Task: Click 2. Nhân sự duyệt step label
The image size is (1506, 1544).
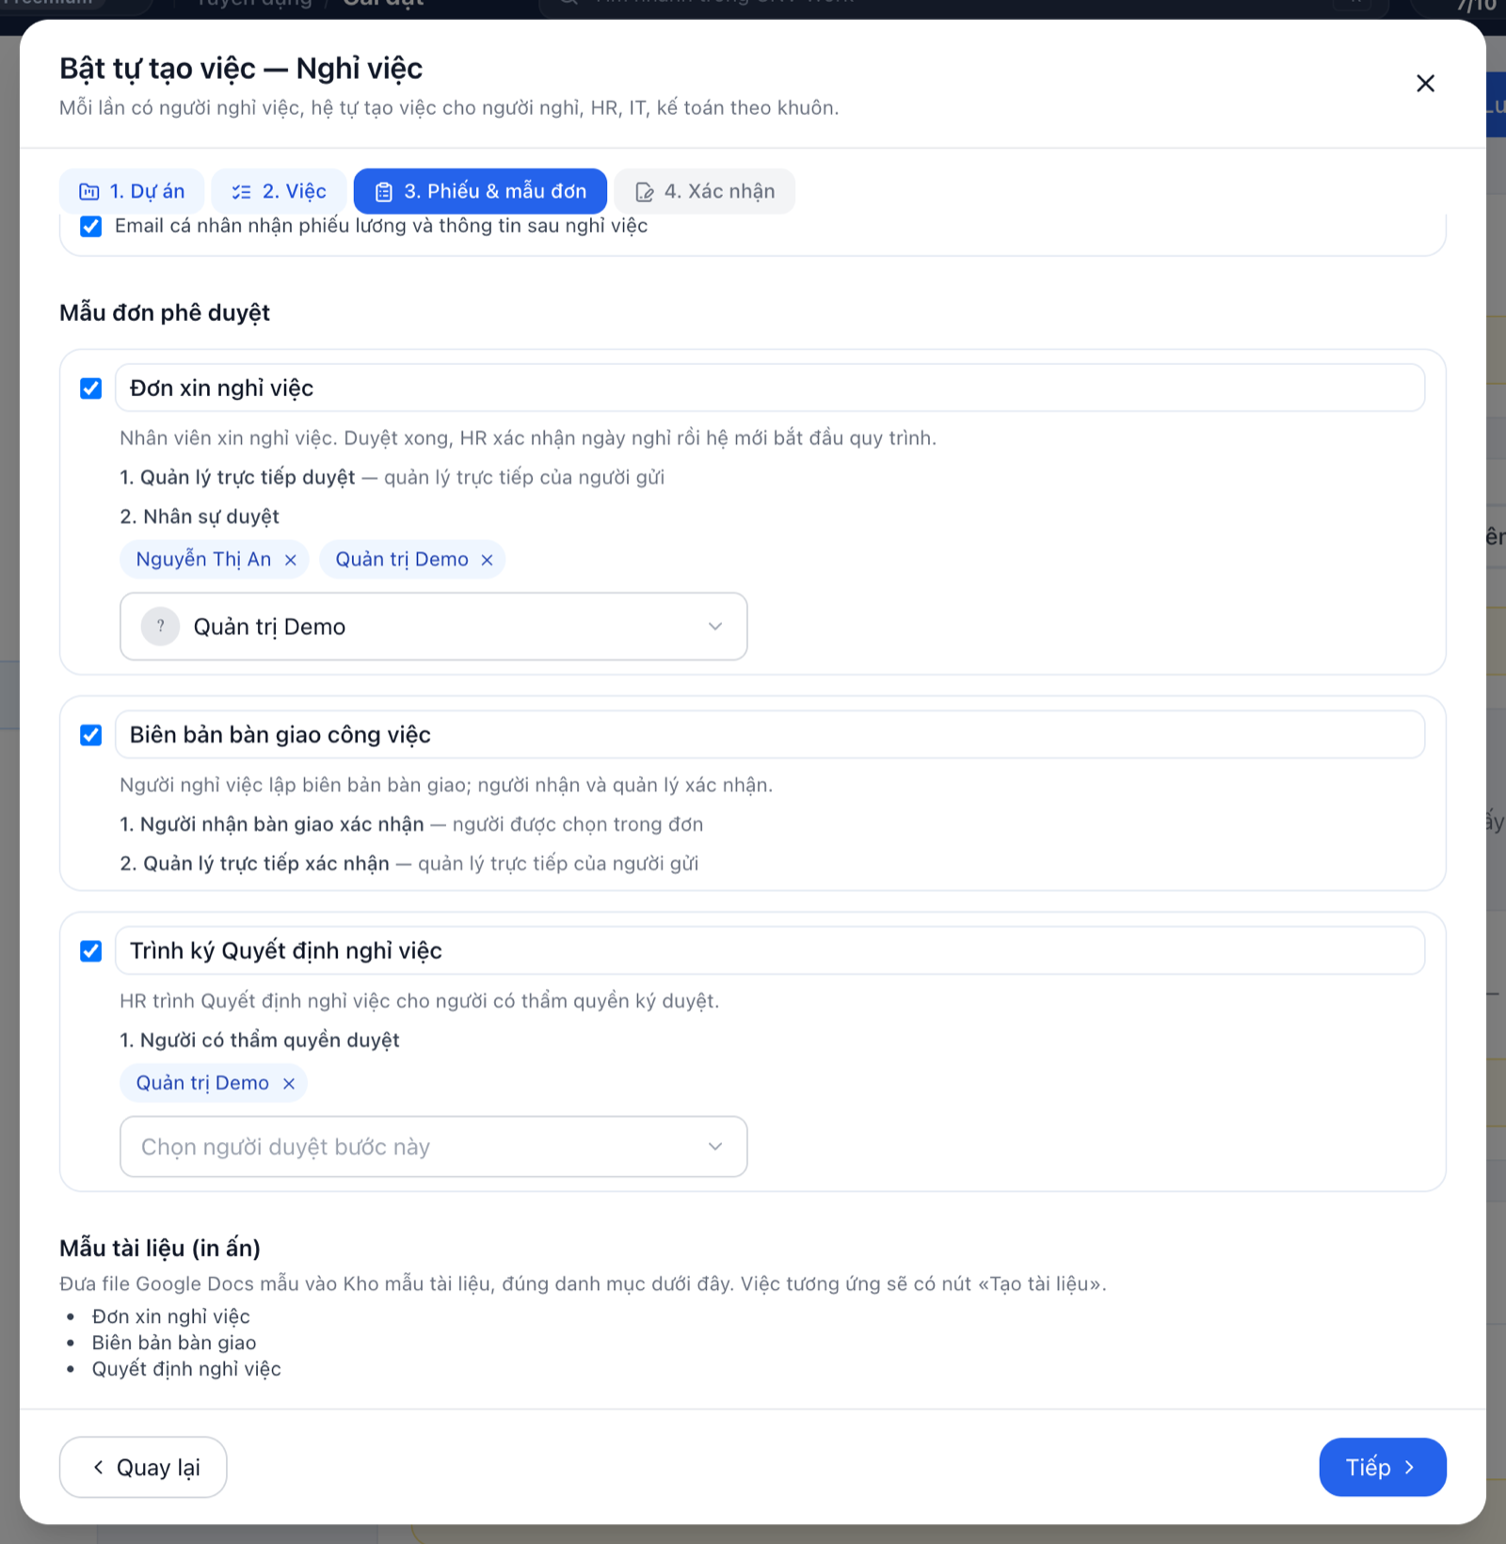Action: 200,517
